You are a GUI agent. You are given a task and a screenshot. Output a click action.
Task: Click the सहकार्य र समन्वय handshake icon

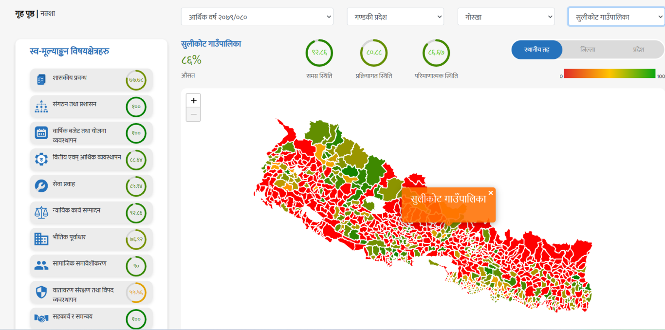(x=41, y=318)
